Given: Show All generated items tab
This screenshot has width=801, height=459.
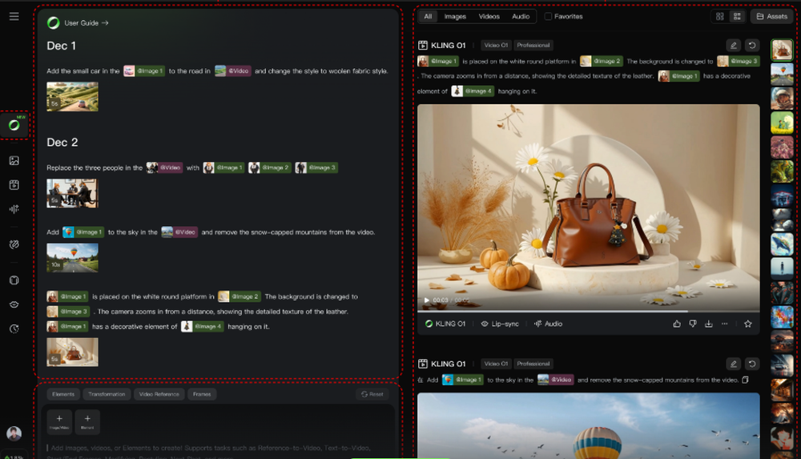Looking at the screenshot, I should 428,16.
